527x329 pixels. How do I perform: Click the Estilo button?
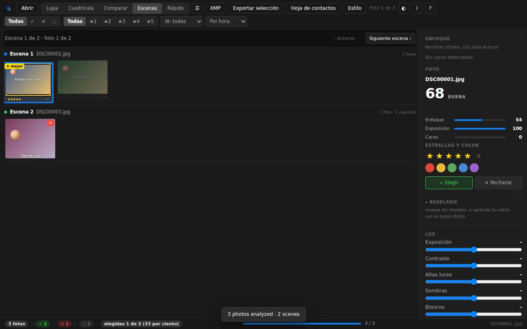pos(354,8)
